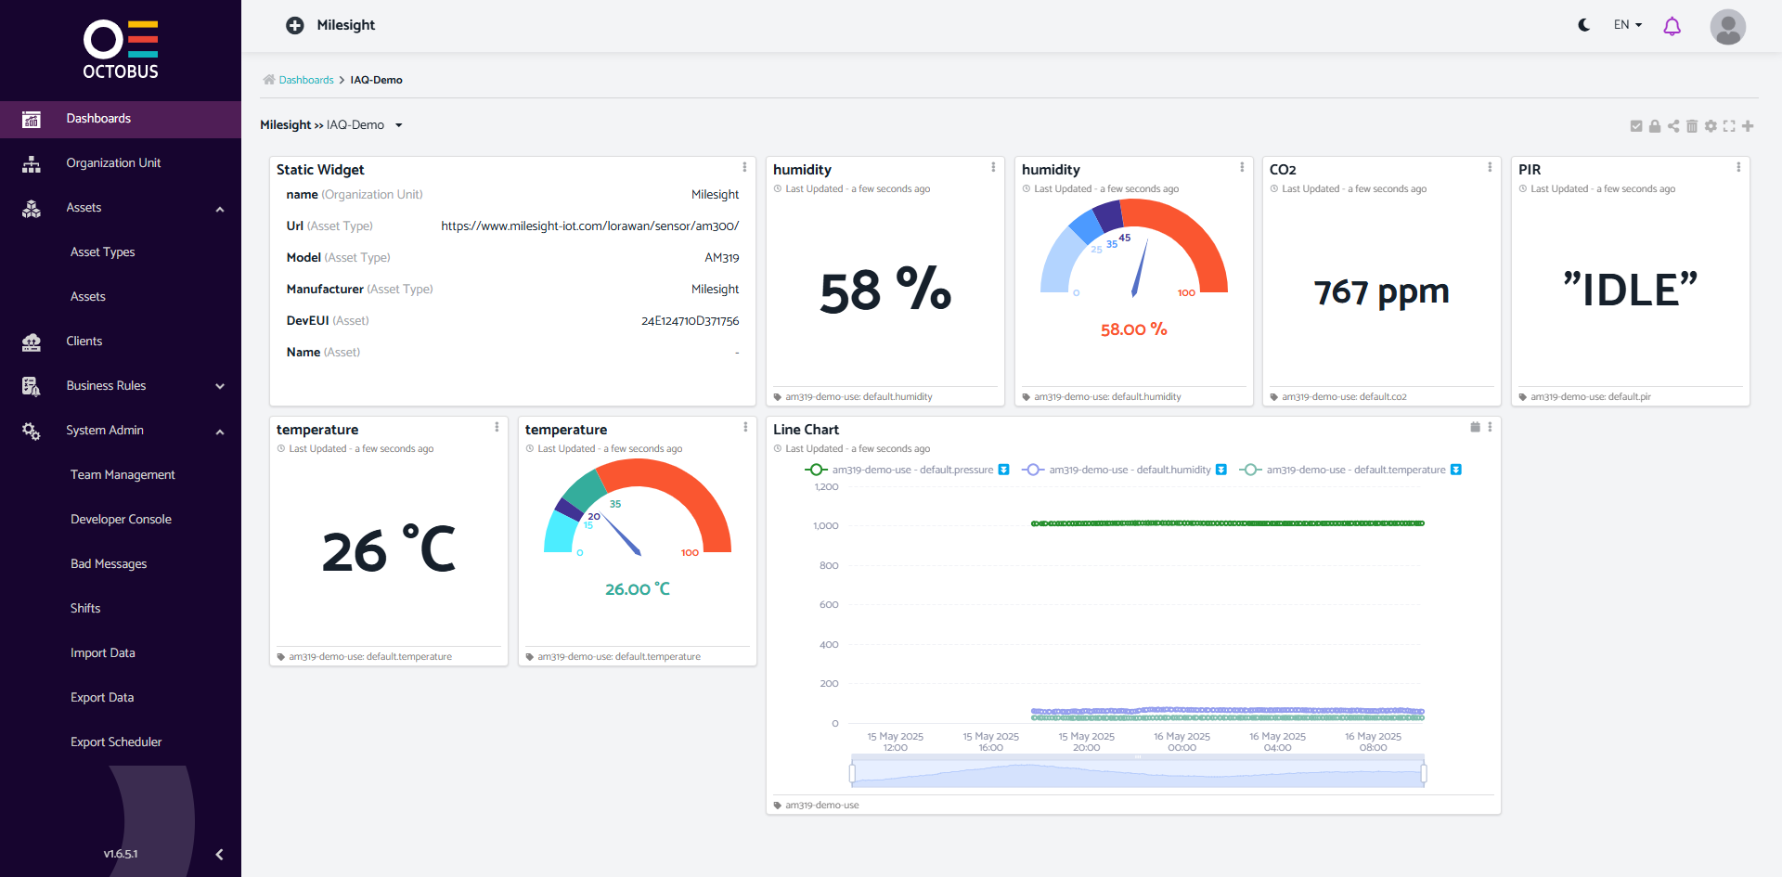Collapse the Assets sidebar section
The height and width of the screenshot is (877, 1782).
coord(220,209)
